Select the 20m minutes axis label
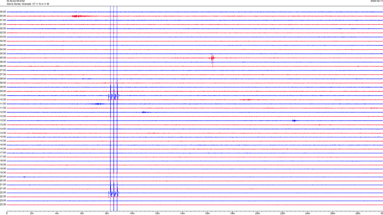Viewport: 383px width, 215px height. pos(257,213)
